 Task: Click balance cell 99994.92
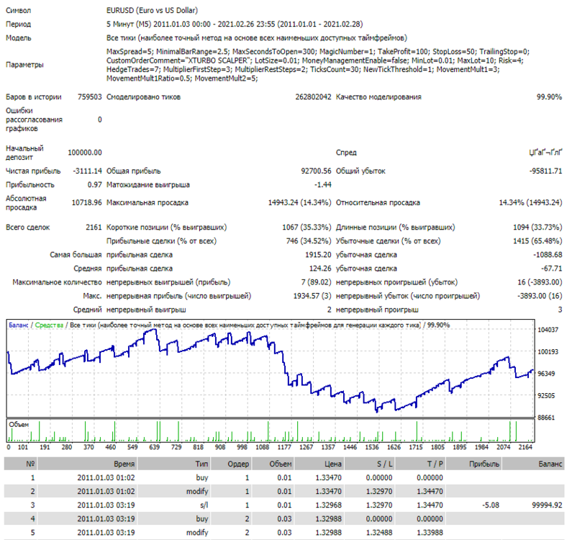click(547, 505)
